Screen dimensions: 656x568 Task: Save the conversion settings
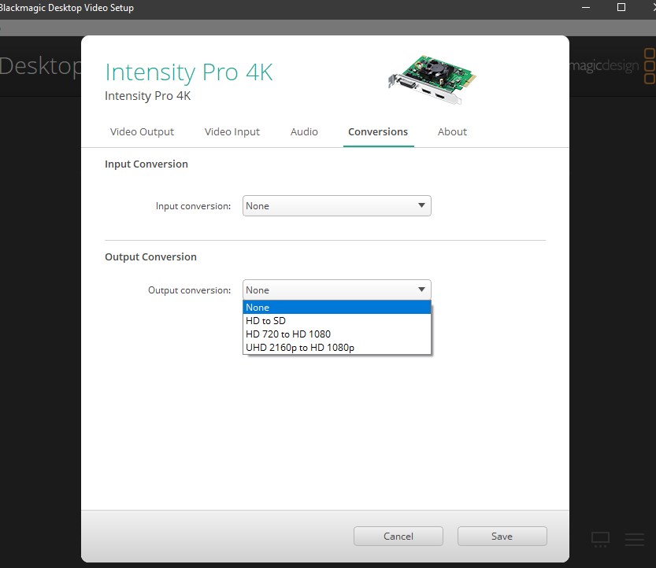[x=502, y=536]
